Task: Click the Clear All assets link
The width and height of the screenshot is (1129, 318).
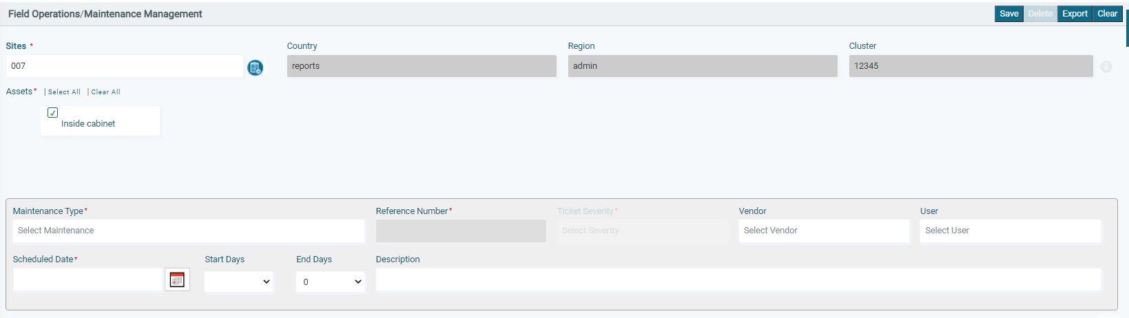Action: click(105, 92)
